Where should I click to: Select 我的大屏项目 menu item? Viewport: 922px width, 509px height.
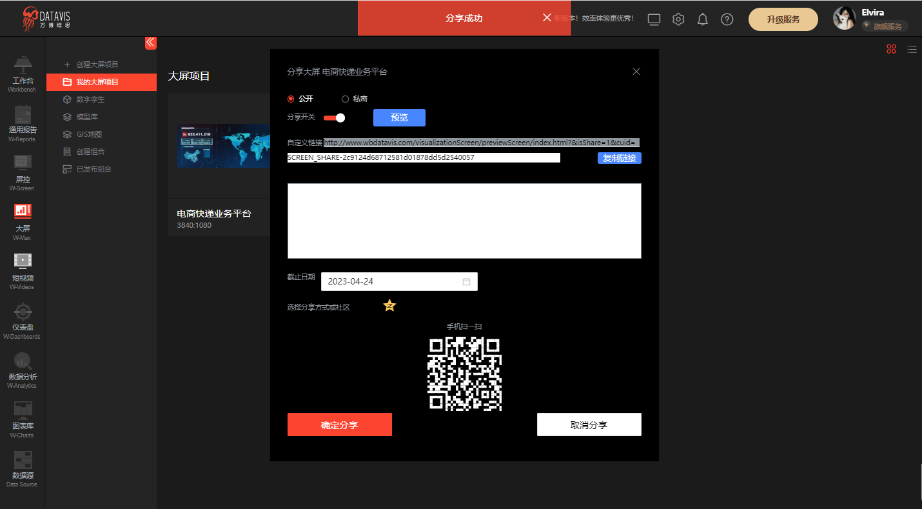[101, 82]
